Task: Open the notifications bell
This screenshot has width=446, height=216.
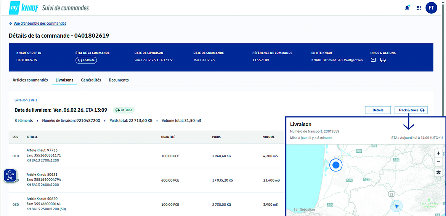Action: [407, 8]
